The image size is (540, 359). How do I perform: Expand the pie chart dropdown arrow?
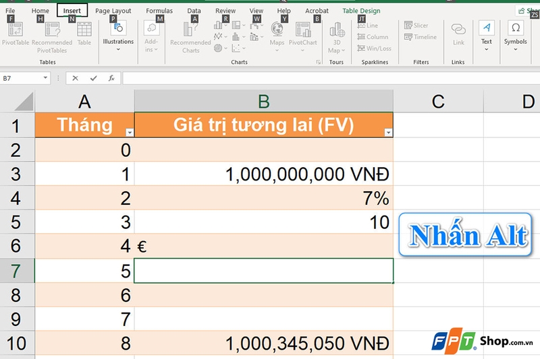[226, 48]
